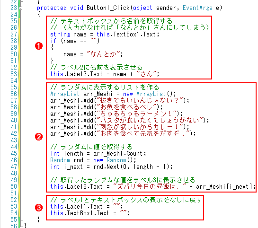Click line number 27 in the gutter

[14, 35]
